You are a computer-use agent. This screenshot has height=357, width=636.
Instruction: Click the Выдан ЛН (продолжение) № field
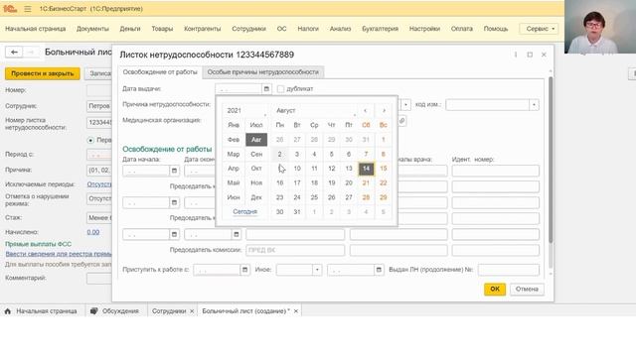point(508,270)
